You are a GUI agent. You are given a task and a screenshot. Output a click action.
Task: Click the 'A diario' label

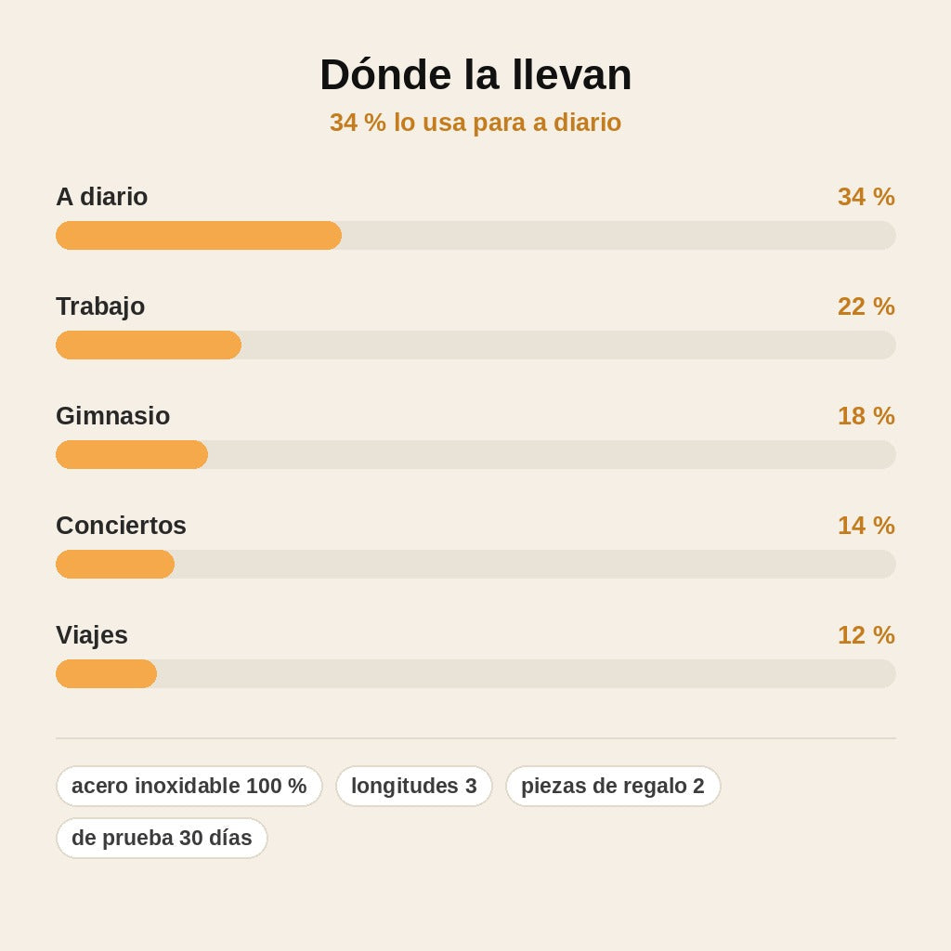tap(102, 197)
